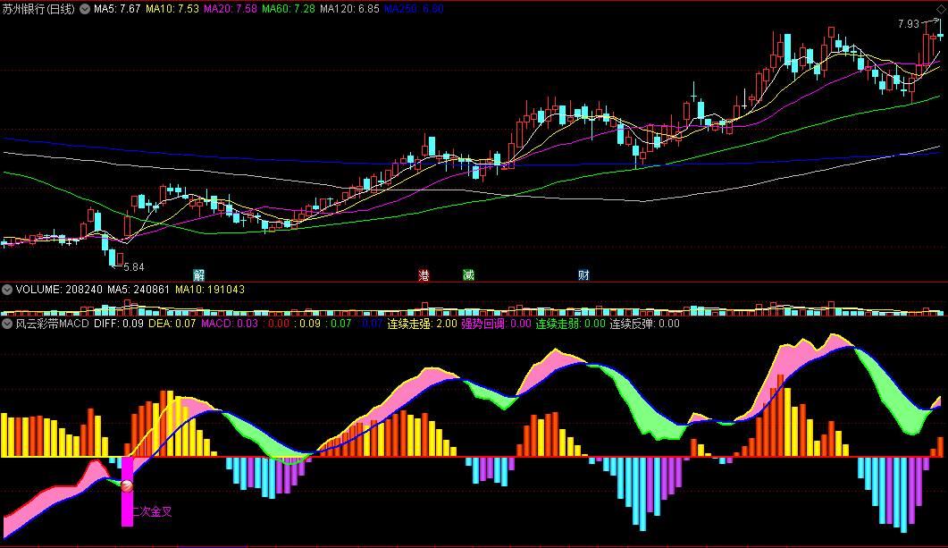
Task: Click the volume MA10: 191043 readout
Action: [210, 290]
